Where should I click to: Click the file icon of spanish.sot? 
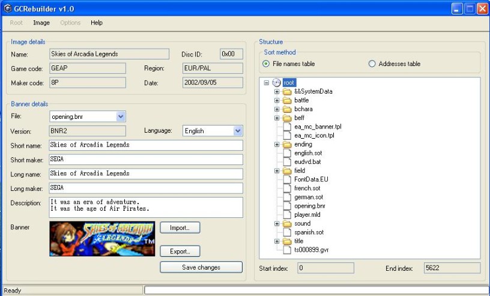[287, 232]
